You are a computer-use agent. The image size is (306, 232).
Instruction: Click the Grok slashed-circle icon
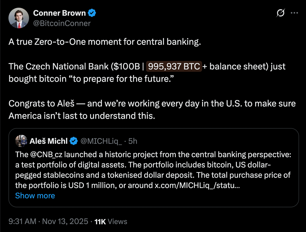(281, 13)
